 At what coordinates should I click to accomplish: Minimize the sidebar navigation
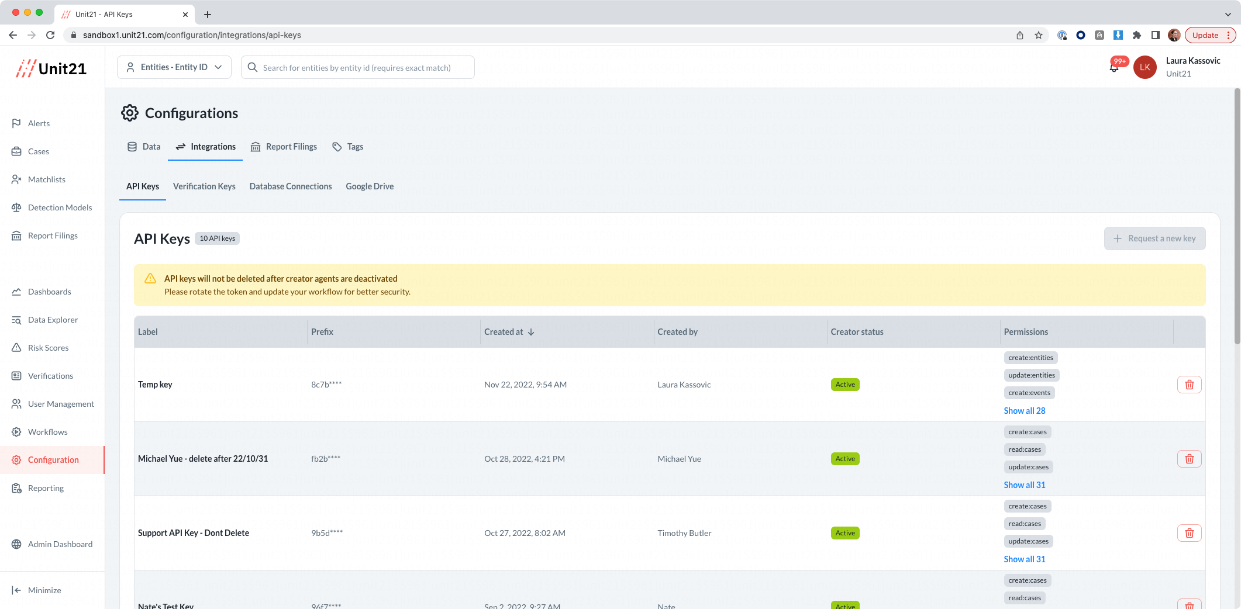[44, 590]
